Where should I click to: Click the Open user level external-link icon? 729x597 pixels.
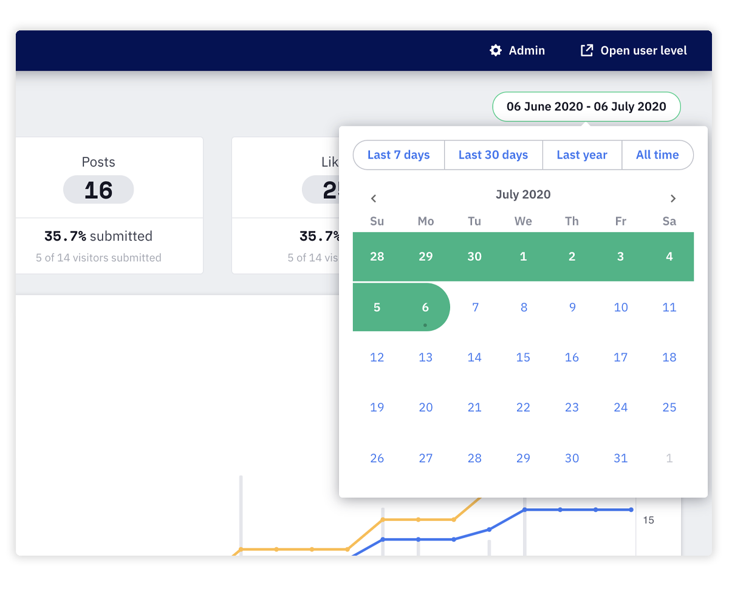[x=586, y=50]
